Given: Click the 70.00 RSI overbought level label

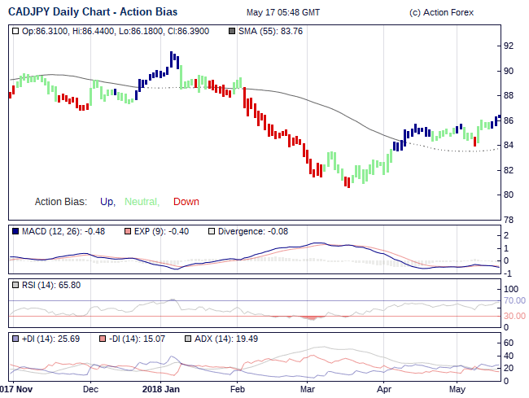Looking at the screenshot, I should pyautogui.click(x=514, y=300).
